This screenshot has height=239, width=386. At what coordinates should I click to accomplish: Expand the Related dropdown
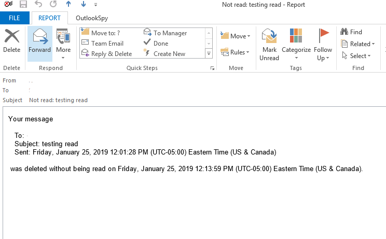358,44
